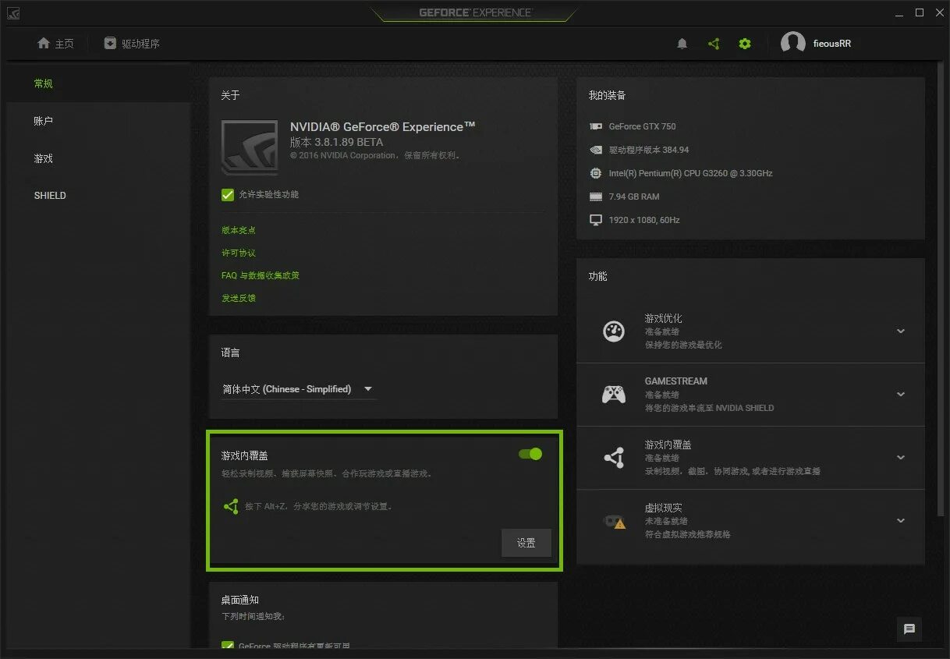Open the feedback chat icon at the window's lower-right
This screenshot has width=950, height=659.
click(x=909, y=629)
